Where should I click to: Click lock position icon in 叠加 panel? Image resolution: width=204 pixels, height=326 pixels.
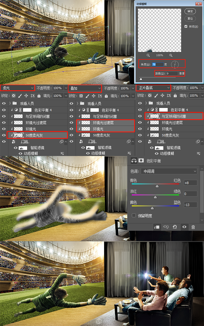tap(94, 96)
